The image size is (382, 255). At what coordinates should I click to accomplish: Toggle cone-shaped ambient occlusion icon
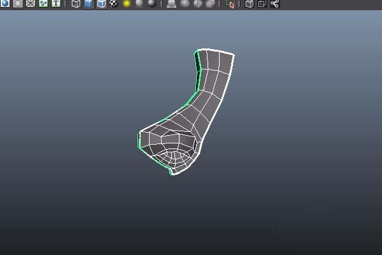[171, 3]
